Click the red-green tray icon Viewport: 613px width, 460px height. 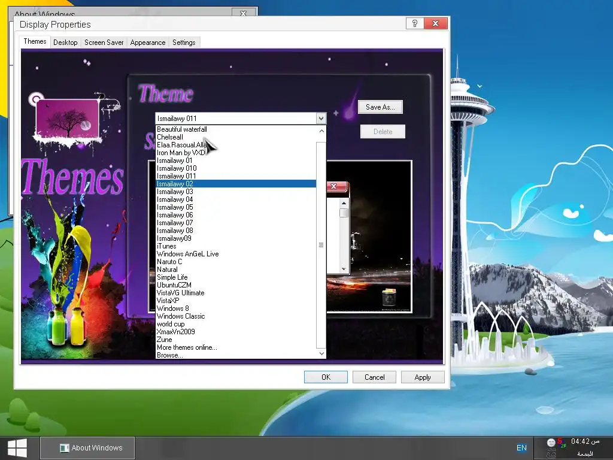[x=562, y=443]
